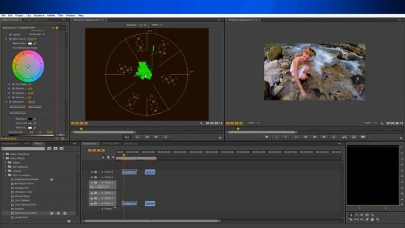Expand the Saturation property
The height and width of the screenshot is (228, 405).
pyautogui.click(x=6, y=102)
